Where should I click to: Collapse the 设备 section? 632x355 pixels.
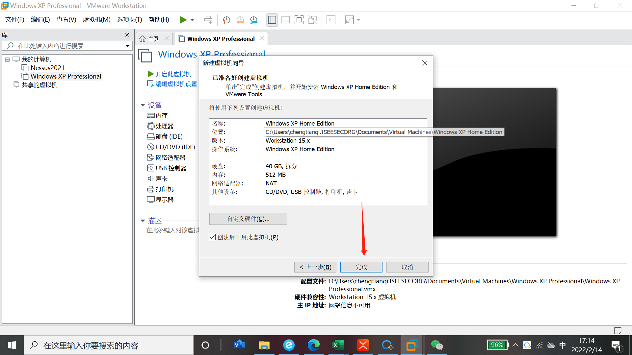[143, 105]
